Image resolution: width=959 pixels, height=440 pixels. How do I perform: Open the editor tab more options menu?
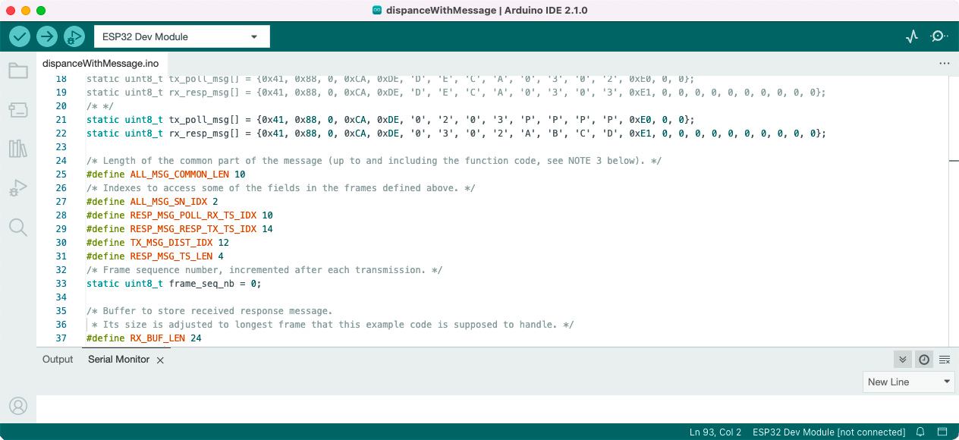click(x=944, y=64)
